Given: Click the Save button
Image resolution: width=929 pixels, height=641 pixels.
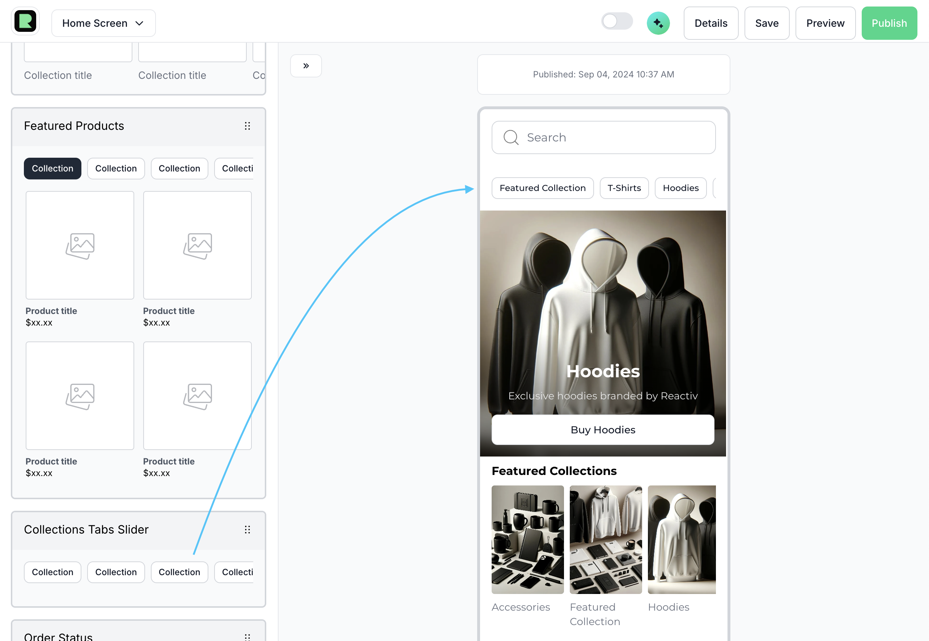Looking at the screenshot, I should click(766, 23).
